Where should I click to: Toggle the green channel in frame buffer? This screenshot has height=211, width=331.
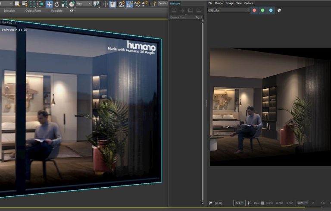(x=262, y=10)
